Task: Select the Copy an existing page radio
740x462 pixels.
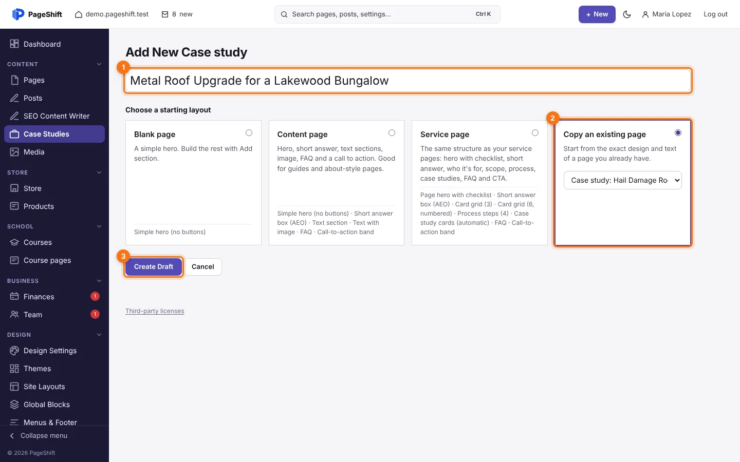Action: (678, 133)
